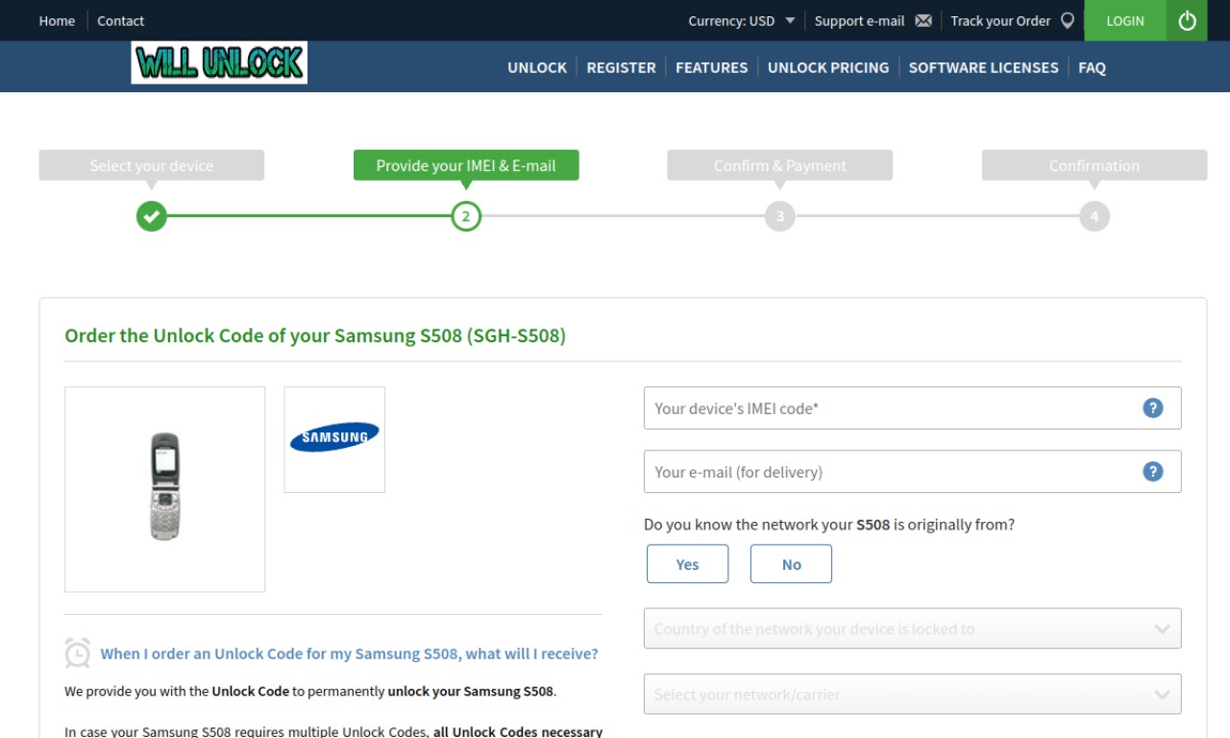Viewport: 1230px width, 738px height.
Task: Click the Contact link
Action: (121, 20)
